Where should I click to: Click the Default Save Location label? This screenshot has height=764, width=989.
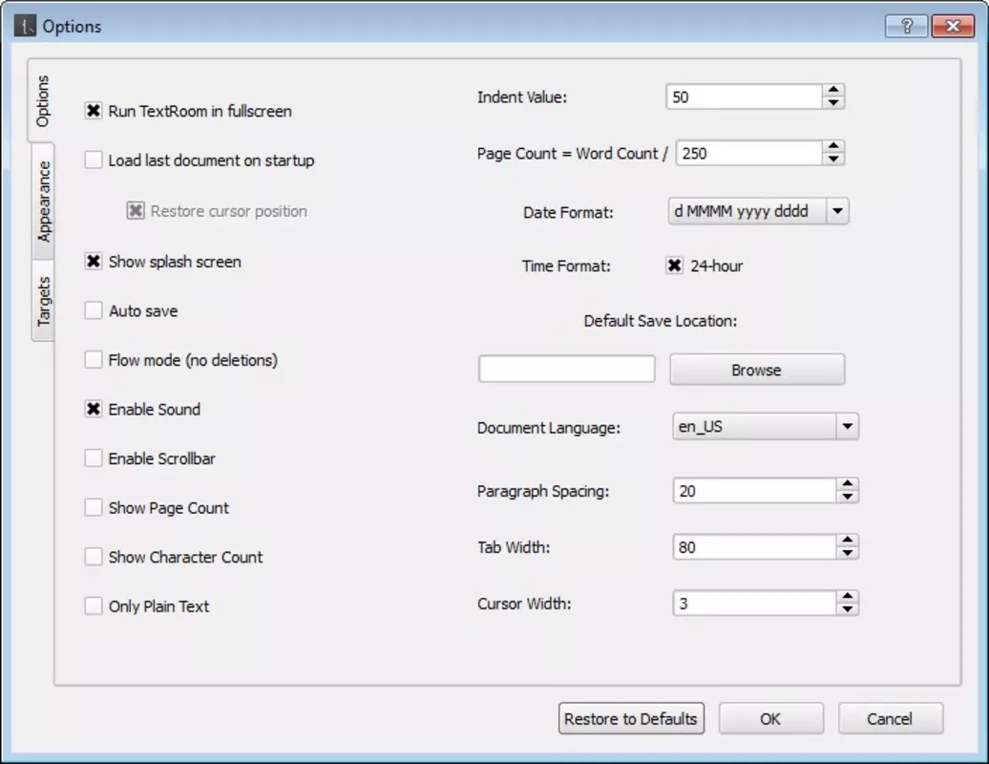click(661, 321)
